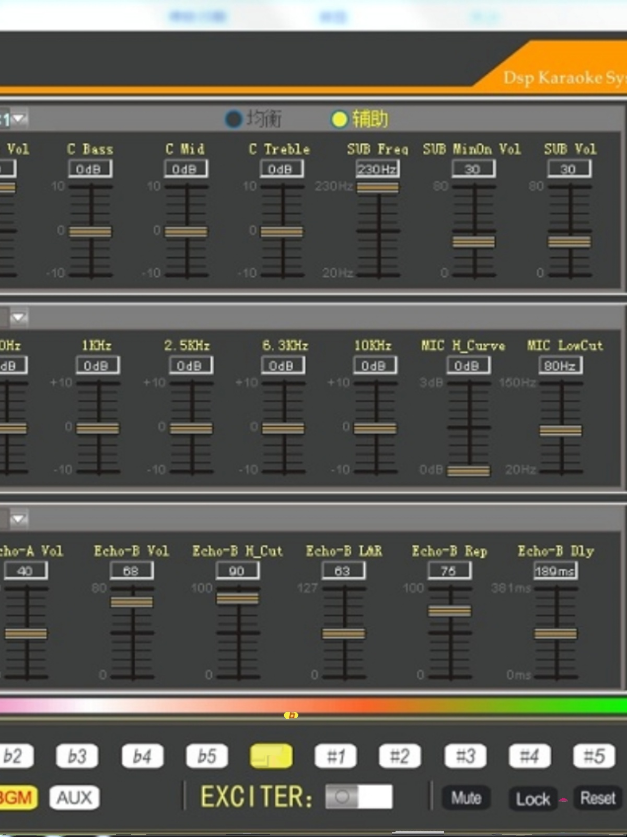Click the Reset button
Screen dimensions: 627x837
click(598, 798)
